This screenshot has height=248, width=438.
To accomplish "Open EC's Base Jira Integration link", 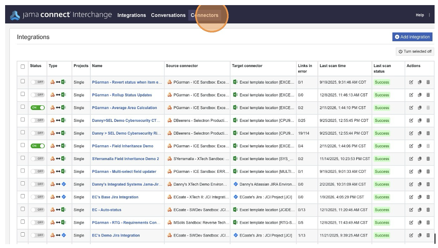I will click(x=115, y=197).
